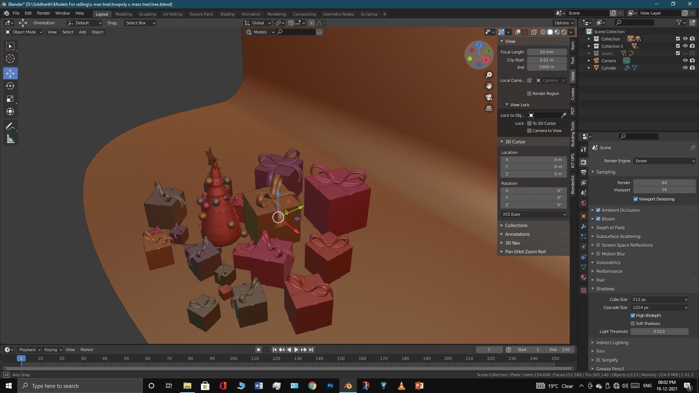Screen dimensions: 699x393
Task: Switch perspective/orthographic grid icon
Action: click(489, 108)
